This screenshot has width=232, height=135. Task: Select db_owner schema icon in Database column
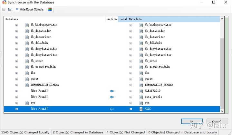click(x=27, y=61)
